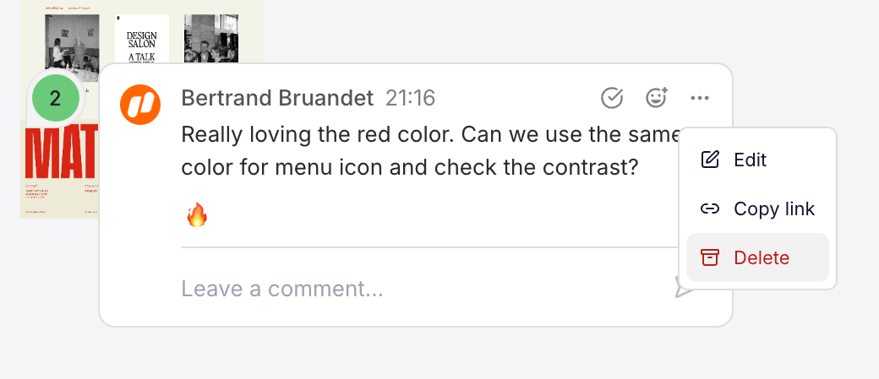The image size is (879, 379).
Task: Click the three-dot more options button
Action: coord(699,99)
